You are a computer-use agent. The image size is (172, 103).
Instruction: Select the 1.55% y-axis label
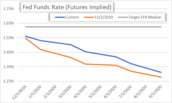point(9,38)
